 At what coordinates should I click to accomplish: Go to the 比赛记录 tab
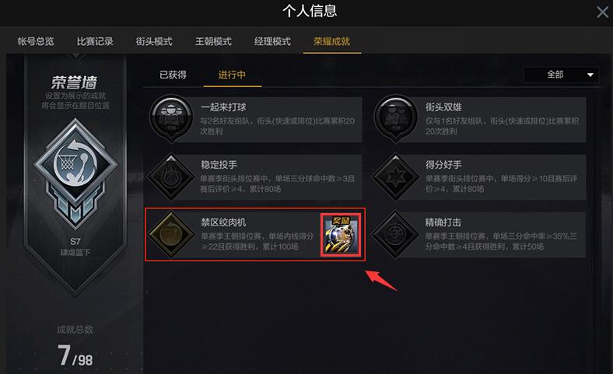[95, 41]
